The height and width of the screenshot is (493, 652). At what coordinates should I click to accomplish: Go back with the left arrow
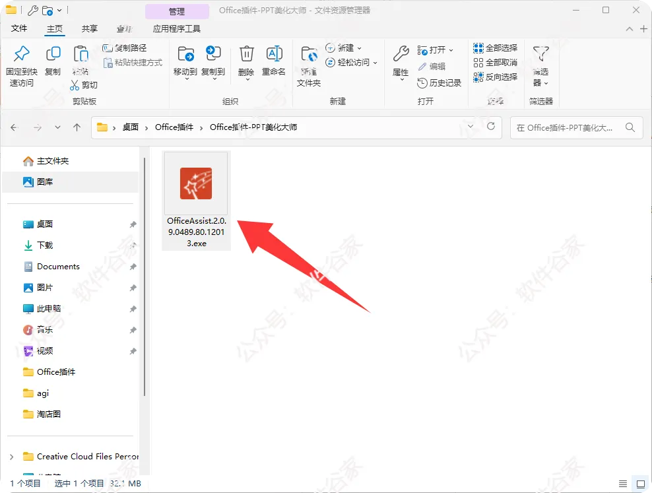point(14,127)
